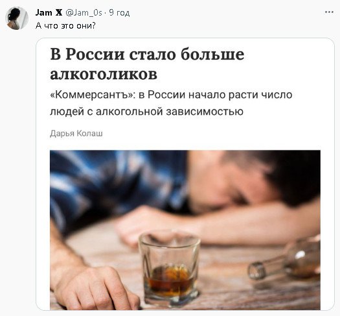The height and width of the screenshot is (316, 340).
Task: Select the word алкоголиков in the headline
Action: pyautogui.click(x=104, y=74)
